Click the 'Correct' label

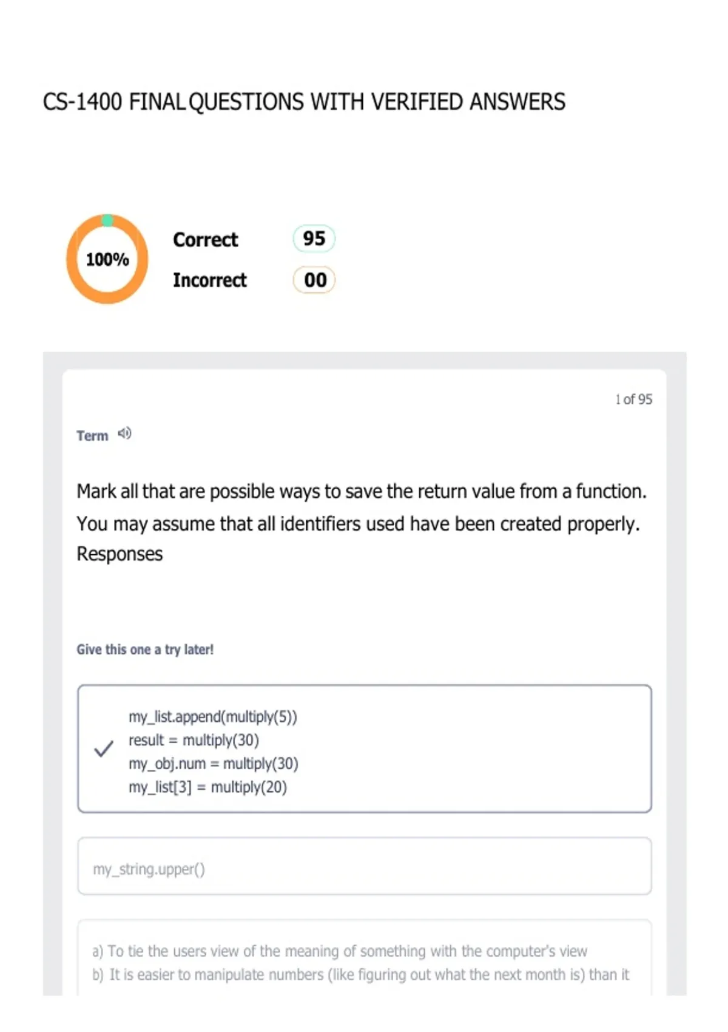(x=206, y=240)
